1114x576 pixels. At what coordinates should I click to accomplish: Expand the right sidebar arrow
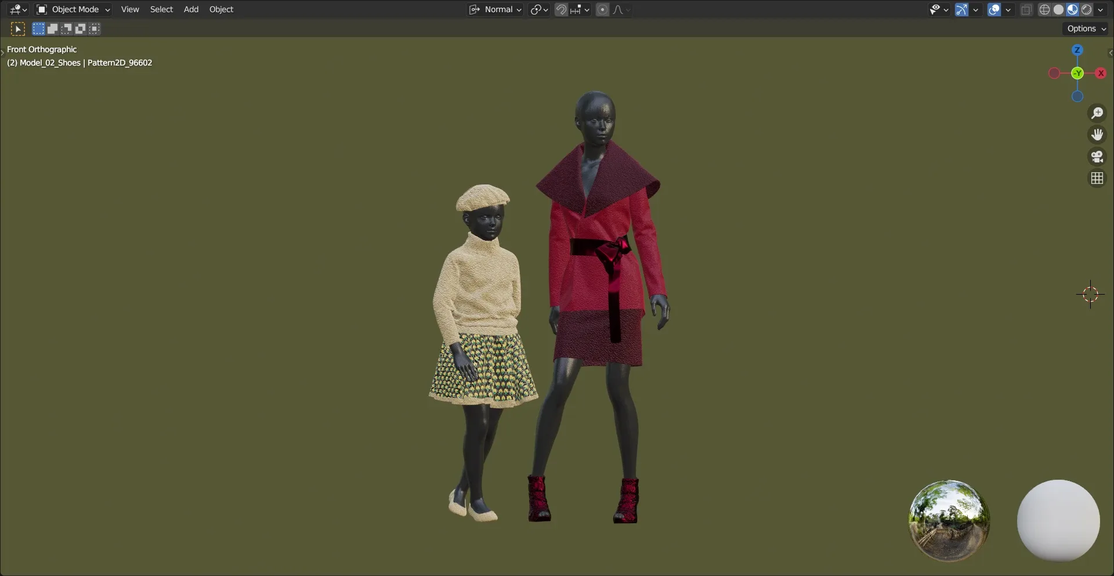[x=1111, y=53]
